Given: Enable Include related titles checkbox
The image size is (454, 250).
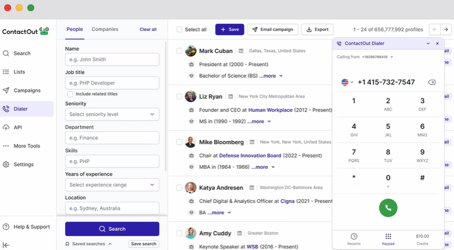Looking at the screenshot, I should point(70,94).
